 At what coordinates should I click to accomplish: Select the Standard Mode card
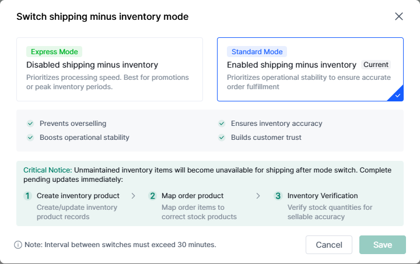(x=310, y=69)
